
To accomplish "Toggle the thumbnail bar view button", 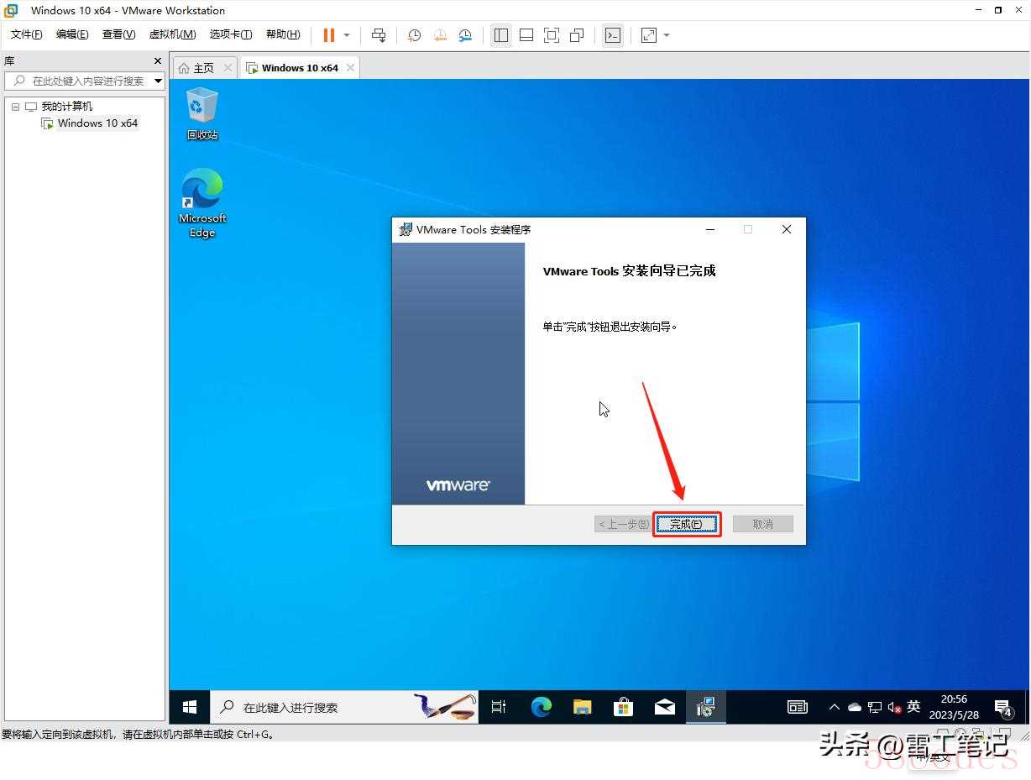I will (526, 35).
